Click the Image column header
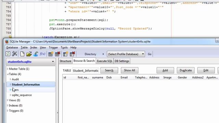 pos(170,78)
